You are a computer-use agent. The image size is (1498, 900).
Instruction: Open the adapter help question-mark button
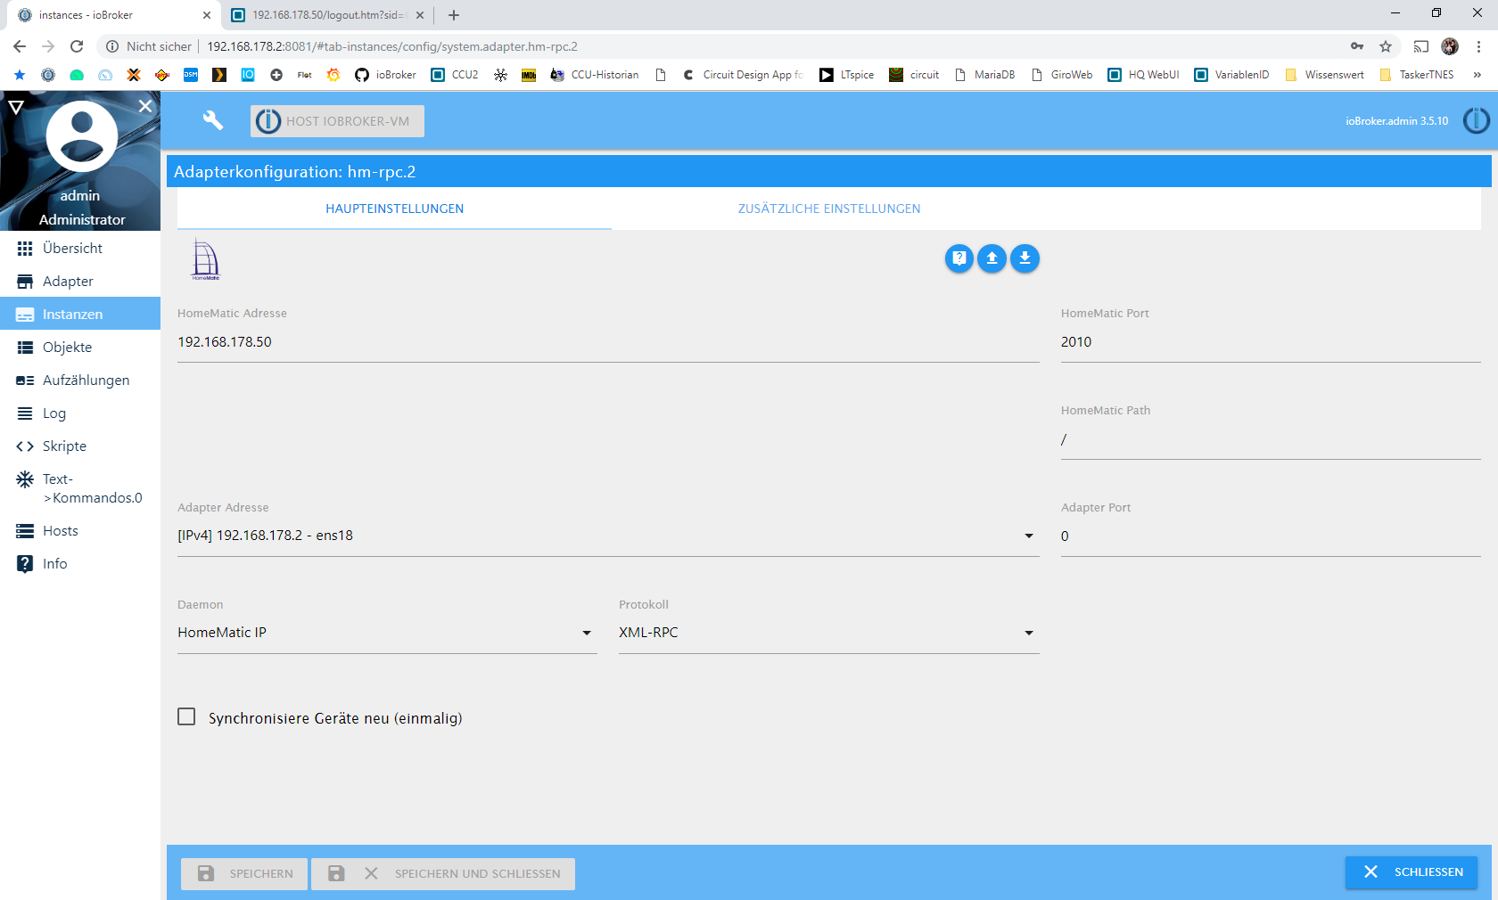[959, 258]
